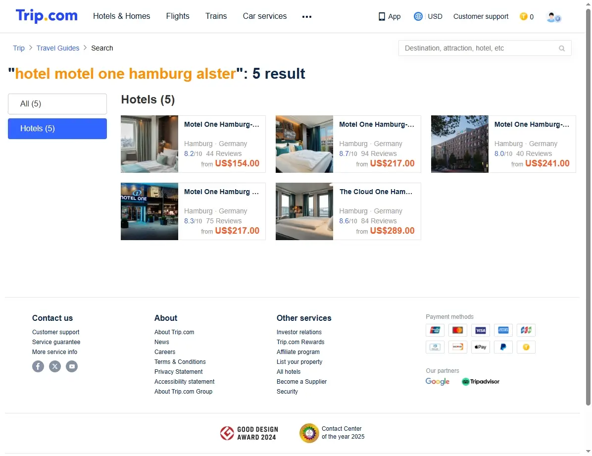Open the Become a Supplier link
This screenshot has width=592, height=456.
(301, 382)
